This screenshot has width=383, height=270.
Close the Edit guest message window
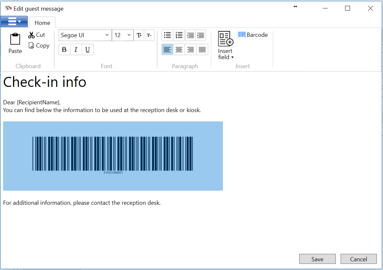370,8
